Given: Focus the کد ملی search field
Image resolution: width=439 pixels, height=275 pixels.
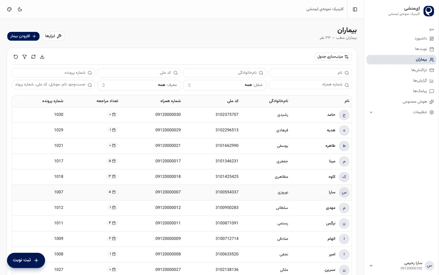Looking at the screenshot, I should coord(139,73).
